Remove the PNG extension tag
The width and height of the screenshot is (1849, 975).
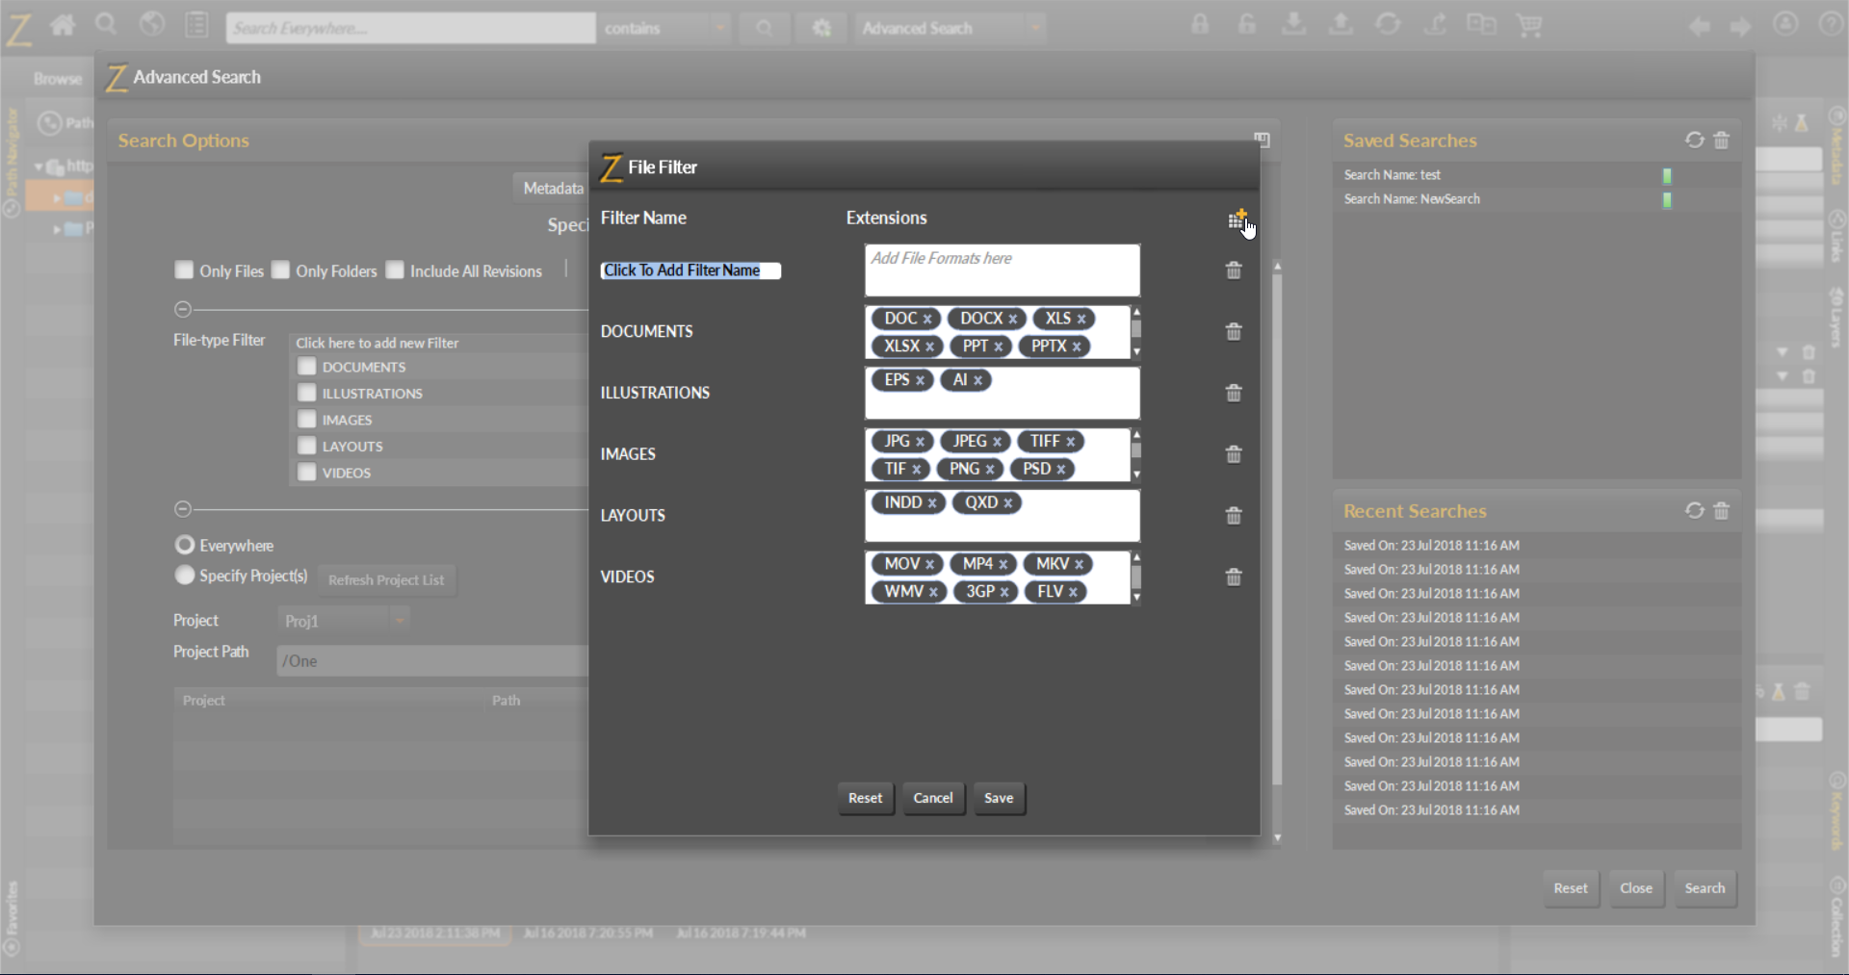tap(990, 470)
